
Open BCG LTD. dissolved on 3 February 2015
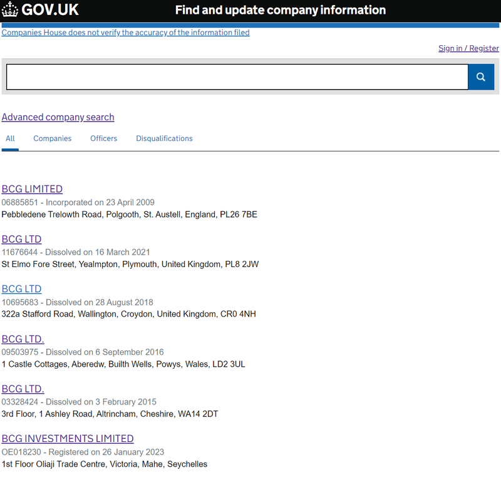[x=23, y=389]
